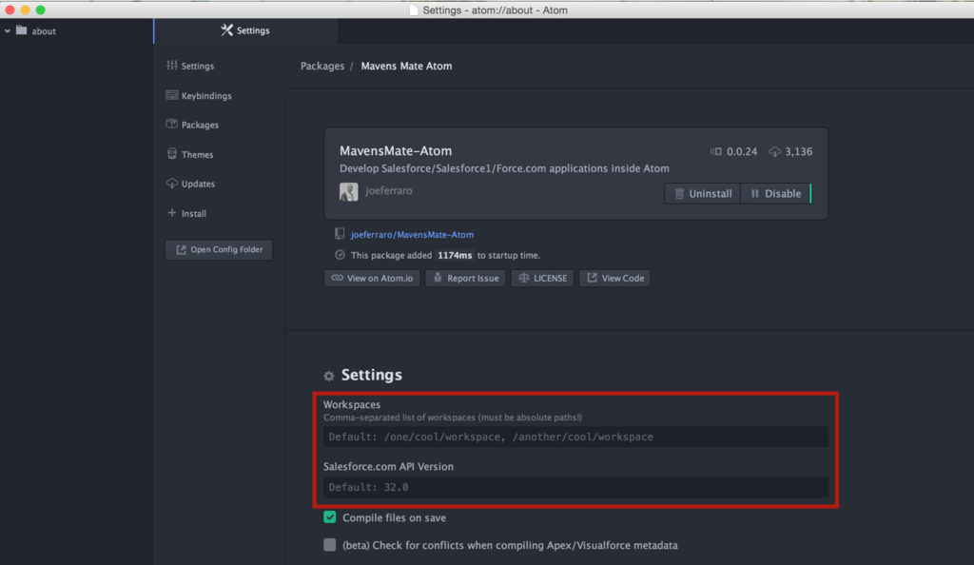
Task: Click the joeferraro author avatar
Action: coord(348,192)
